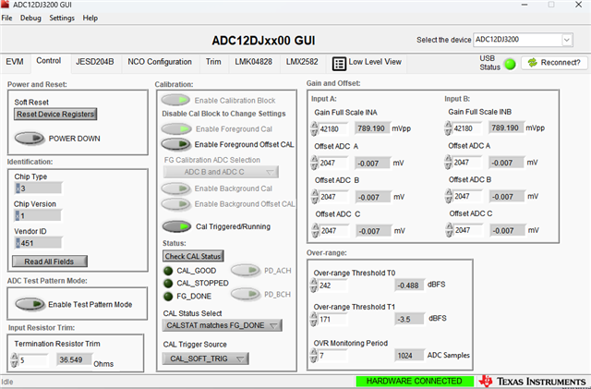Switch to the EVM tab
591x389 pixels.
click(x=15, y=62)
